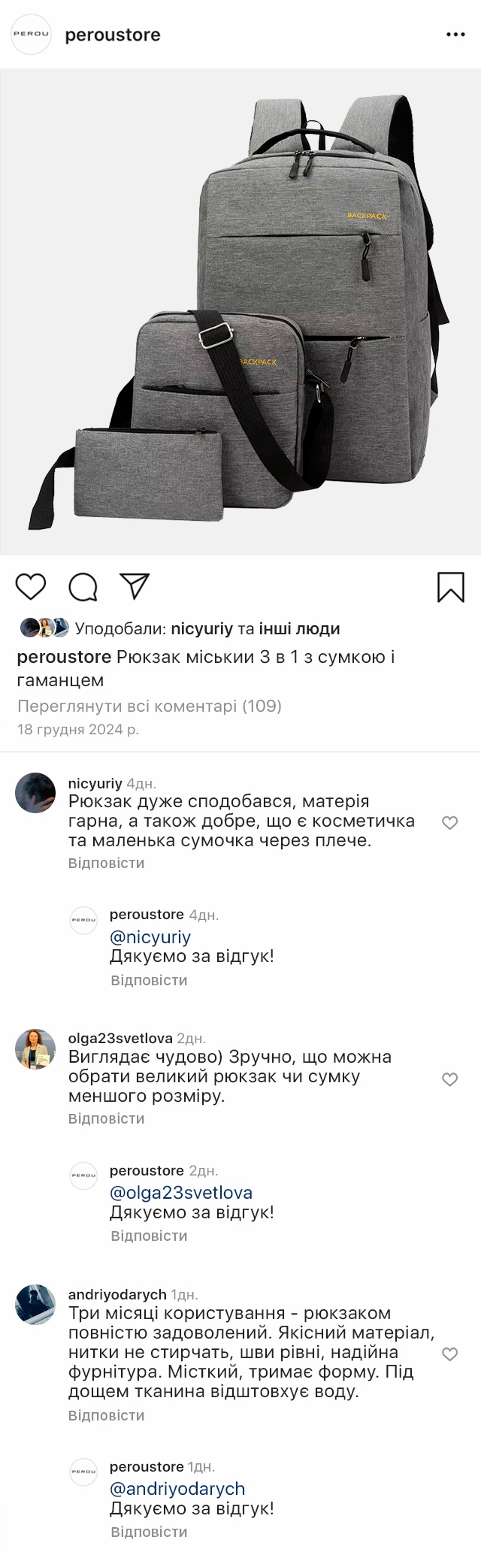The width and height of the screenshot is (481, 1558).
Task: Like andriyodarych's comment
Action: [x=449, y=1354]
